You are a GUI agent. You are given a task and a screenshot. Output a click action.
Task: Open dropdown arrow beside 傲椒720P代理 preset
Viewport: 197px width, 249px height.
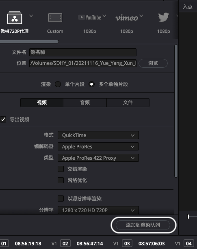tap(31, 16)
